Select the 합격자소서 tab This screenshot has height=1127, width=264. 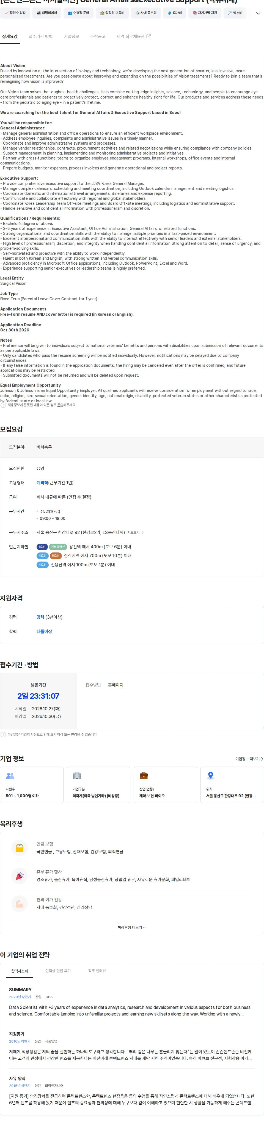tap(20, 971)
